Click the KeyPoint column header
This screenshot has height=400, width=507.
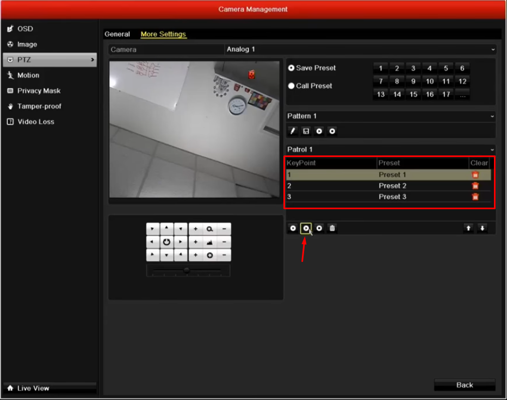(x=331, y=163)
